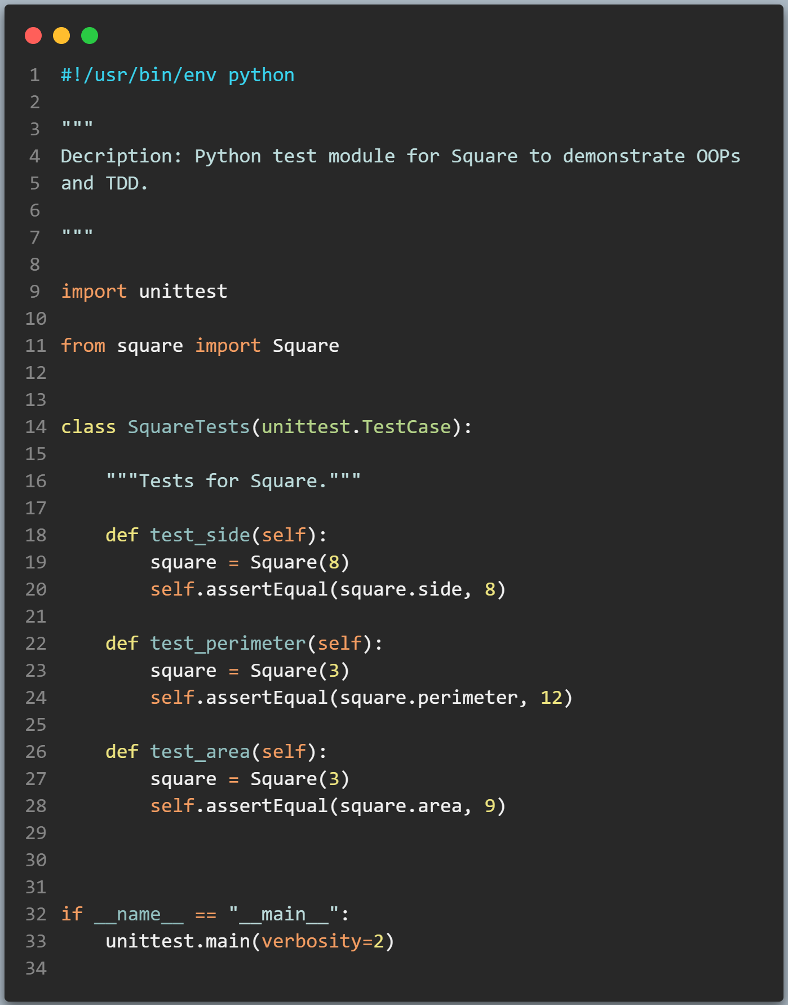Click the shebang line text
The width and height of the screenshot is (788, 1005).
click(x=178, y=75)
